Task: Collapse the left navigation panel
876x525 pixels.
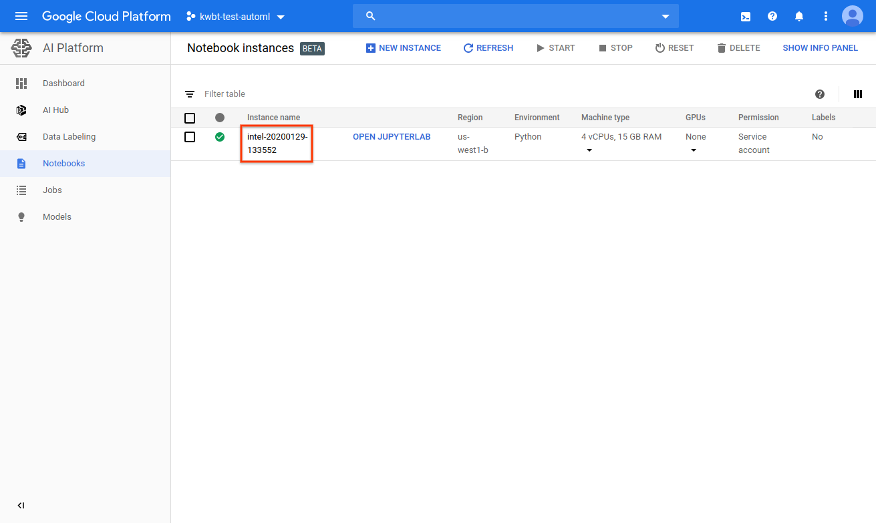Action: point(21,506)
